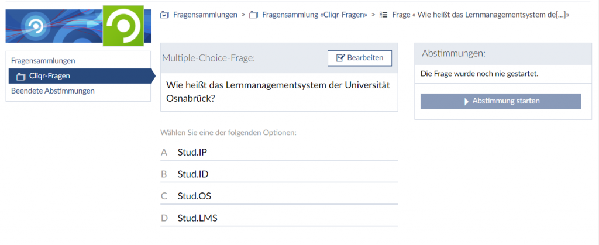Click the edit pencil icon in Bearbeiten
Screen dimensions: 599x245
click(x=341, y=58)
